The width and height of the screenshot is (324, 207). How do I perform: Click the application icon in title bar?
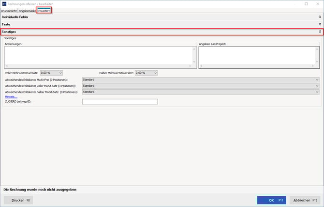pyautogui.click(x=4, y=3)
